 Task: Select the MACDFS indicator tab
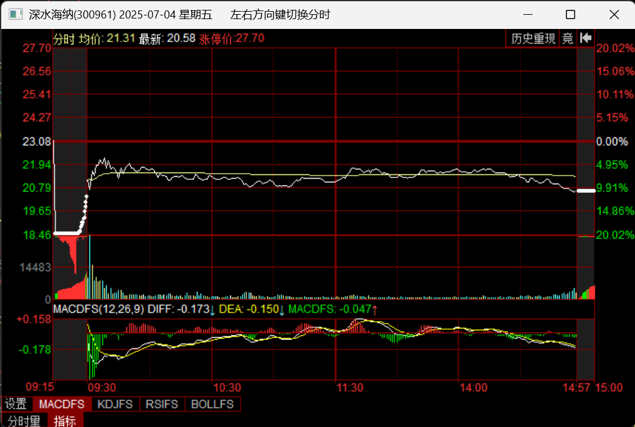pyautogui.click(x=62, y=404)
